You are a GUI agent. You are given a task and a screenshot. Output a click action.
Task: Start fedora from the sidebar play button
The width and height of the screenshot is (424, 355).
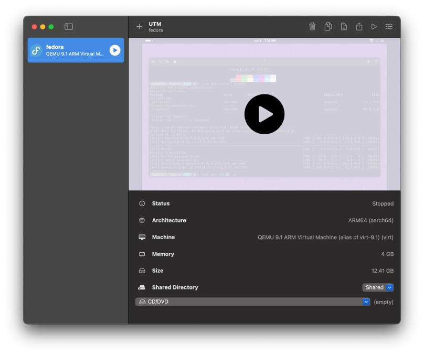[x=115, y=50]
